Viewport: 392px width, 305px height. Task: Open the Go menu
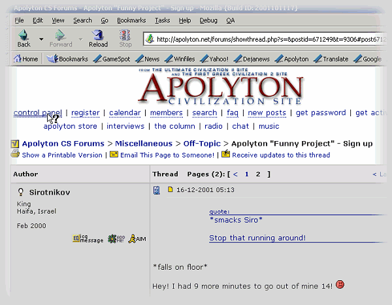point(105,20)
